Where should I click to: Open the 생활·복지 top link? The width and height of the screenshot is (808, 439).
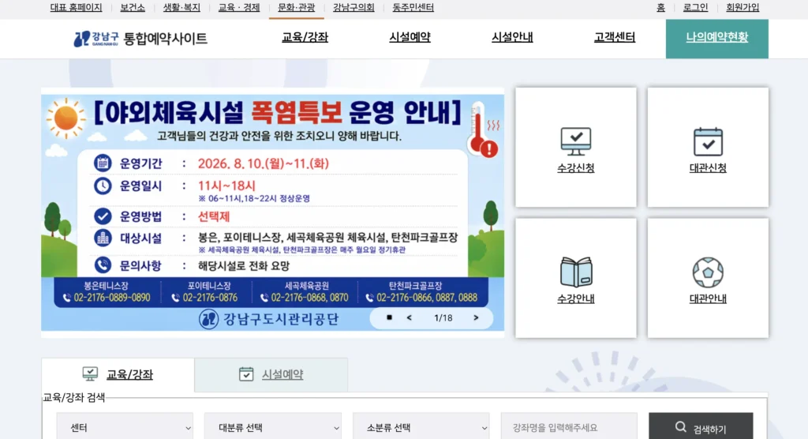point(181,8)
